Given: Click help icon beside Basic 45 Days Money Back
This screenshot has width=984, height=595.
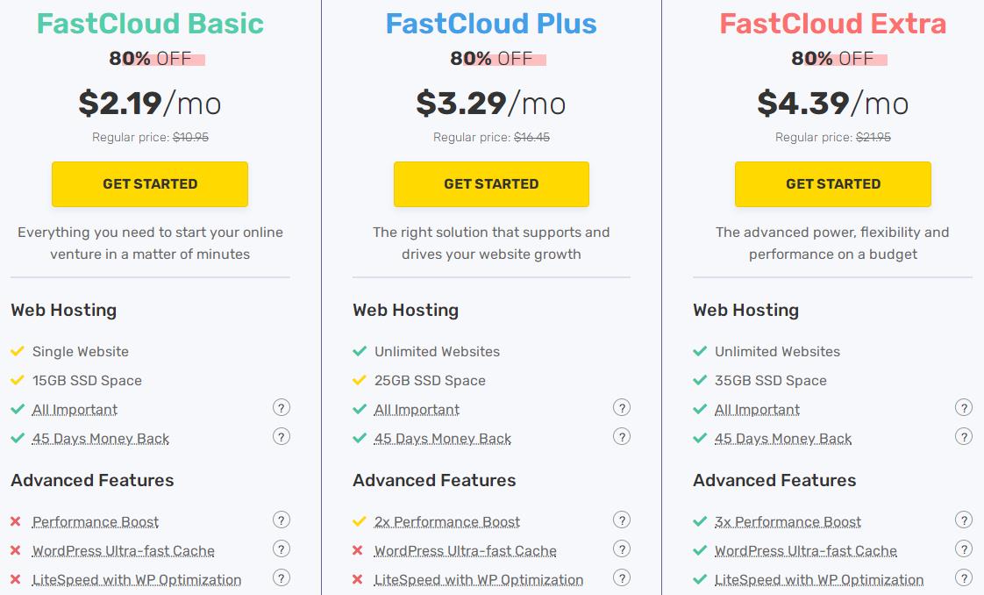Looking at the screenshot, I should click(282, 436).
